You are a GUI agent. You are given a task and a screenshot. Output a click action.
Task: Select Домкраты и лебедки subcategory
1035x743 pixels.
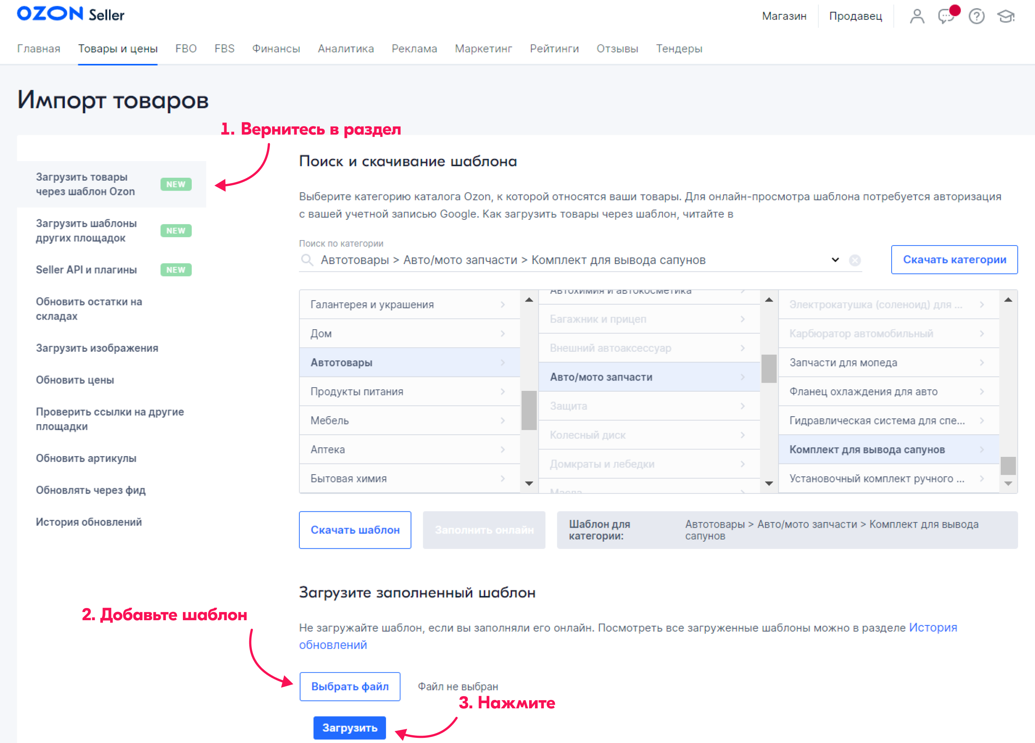coord(649,464)
